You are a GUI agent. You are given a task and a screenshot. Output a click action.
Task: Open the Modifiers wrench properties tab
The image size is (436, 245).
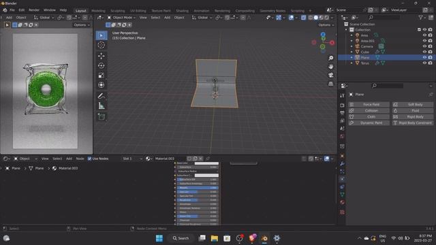(x=342, y=163)
